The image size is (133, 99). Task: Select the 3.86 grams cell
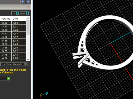pyautogui.click(x=6, y=30)
